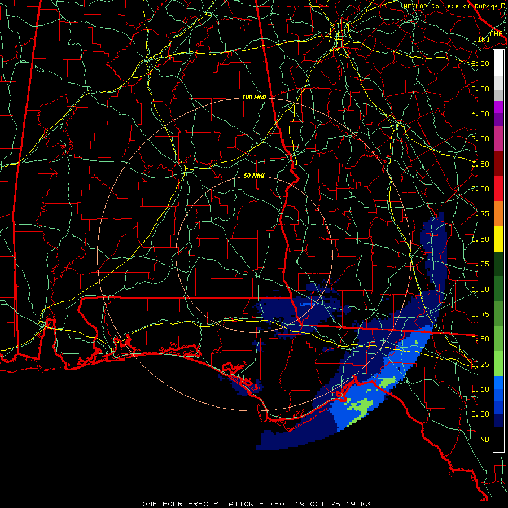The width and height of the screenshot is (508, 508).
Task: Click the 0.00 legend value label
Action: tap(480, 414)
